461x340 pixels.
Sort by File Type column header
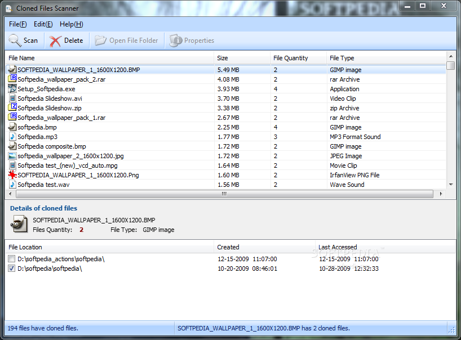point(386,58)
